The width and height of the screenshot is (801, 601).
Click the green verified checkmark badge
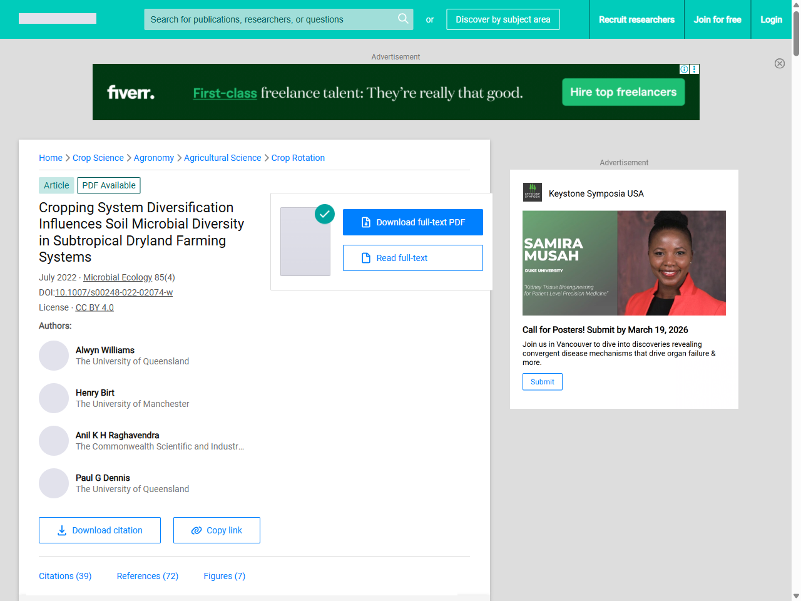coord(324,214)
